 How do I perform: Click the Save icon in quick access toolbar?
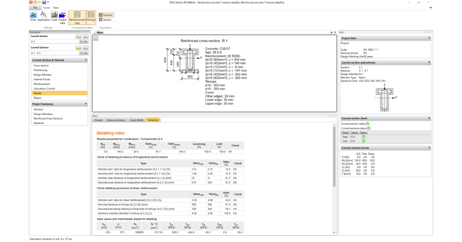point(44,2)
